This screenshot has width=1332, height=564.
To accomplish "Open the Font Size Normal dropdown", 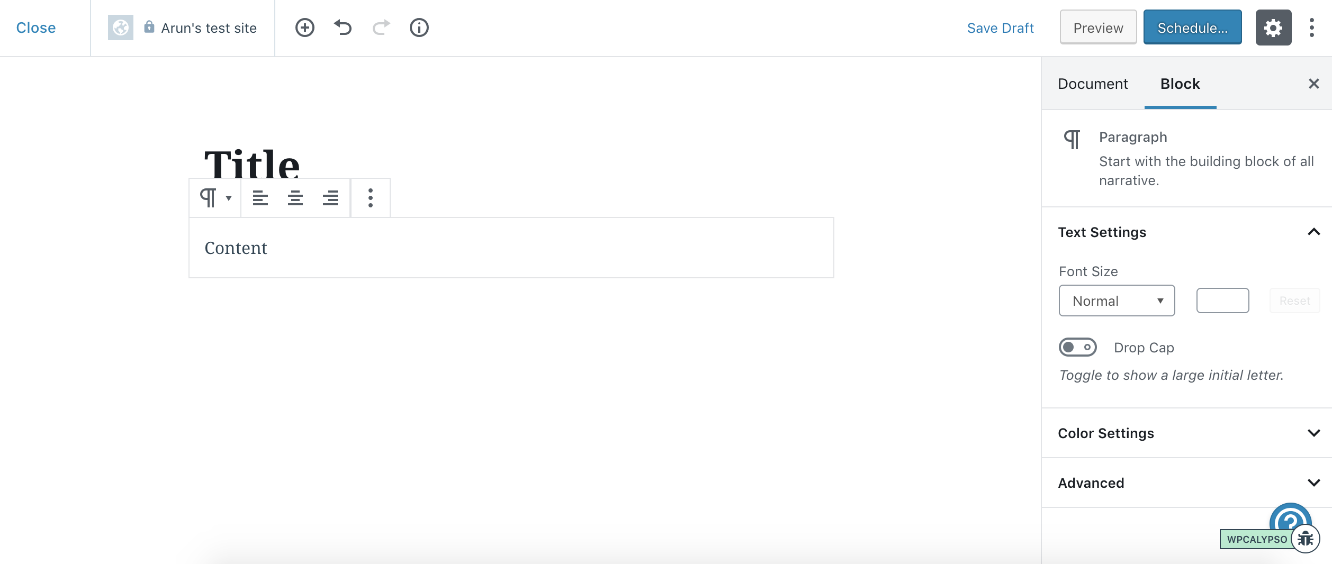I will point(1116,300).
